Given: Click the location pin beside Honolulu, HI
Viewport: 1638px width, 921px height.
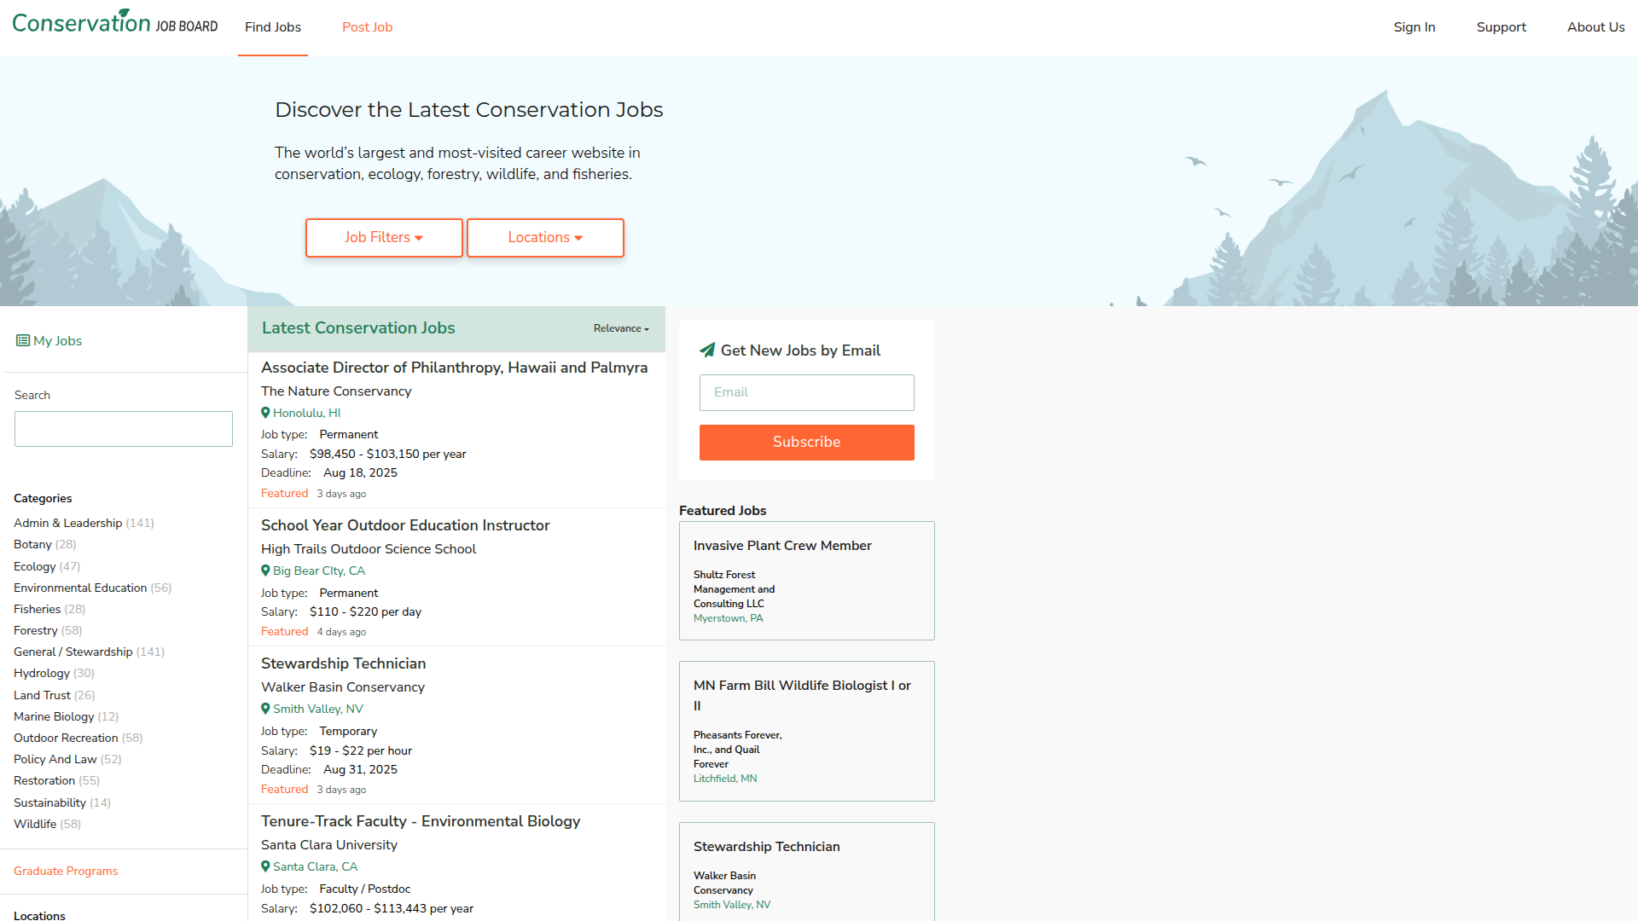Looking at the screenshot, I should (265, 413).
